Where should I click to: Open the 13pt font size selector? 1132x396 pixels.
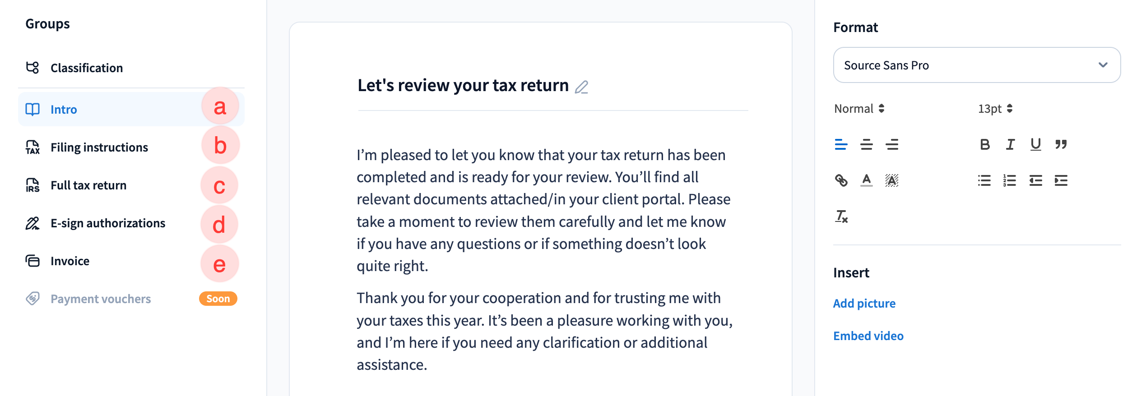click(995, 109)
